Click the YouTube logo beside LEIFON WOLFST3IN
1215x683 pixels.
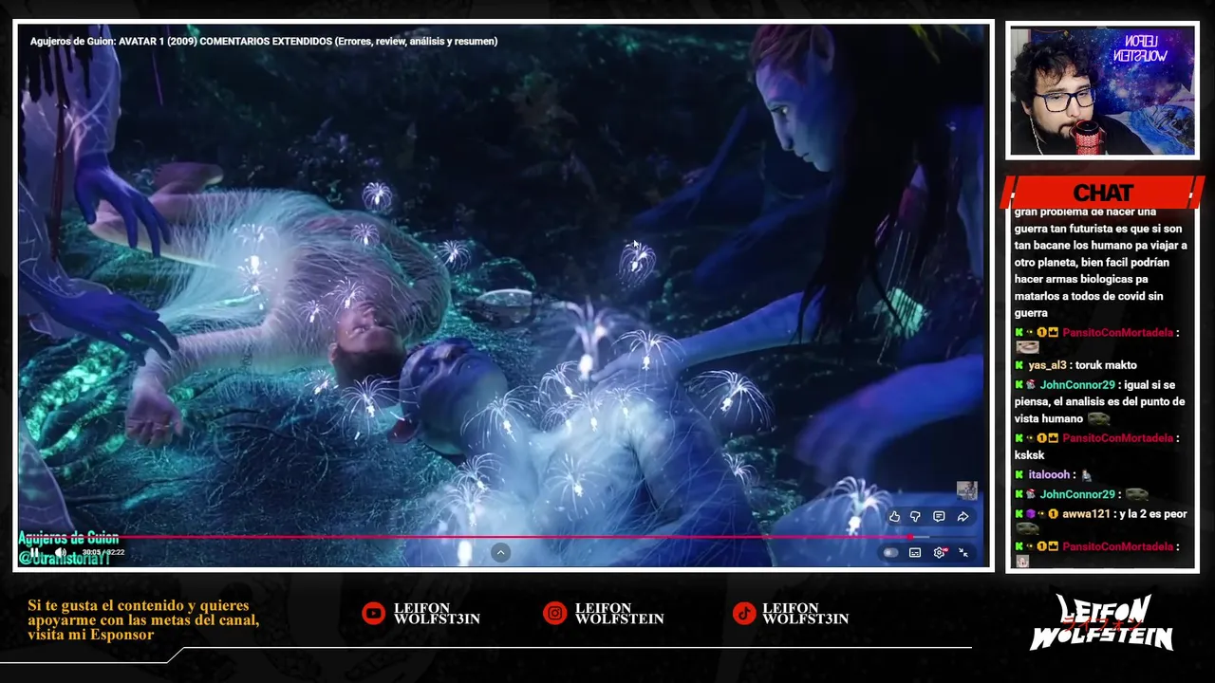pyautogui.click(x=374, y=614)
